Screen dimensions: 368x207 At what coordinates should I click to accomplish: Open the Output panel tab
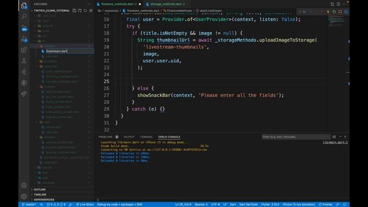[129, 137]
